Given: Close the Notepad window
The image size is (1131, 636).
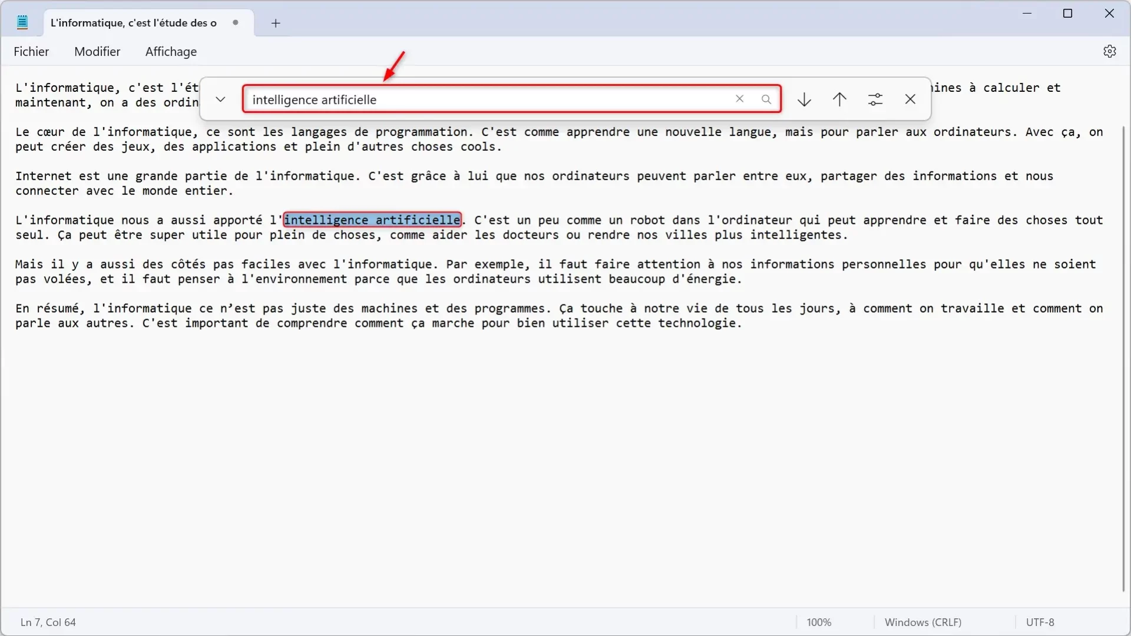Looking at the screenshot, I should click(x=1109, y=13).
